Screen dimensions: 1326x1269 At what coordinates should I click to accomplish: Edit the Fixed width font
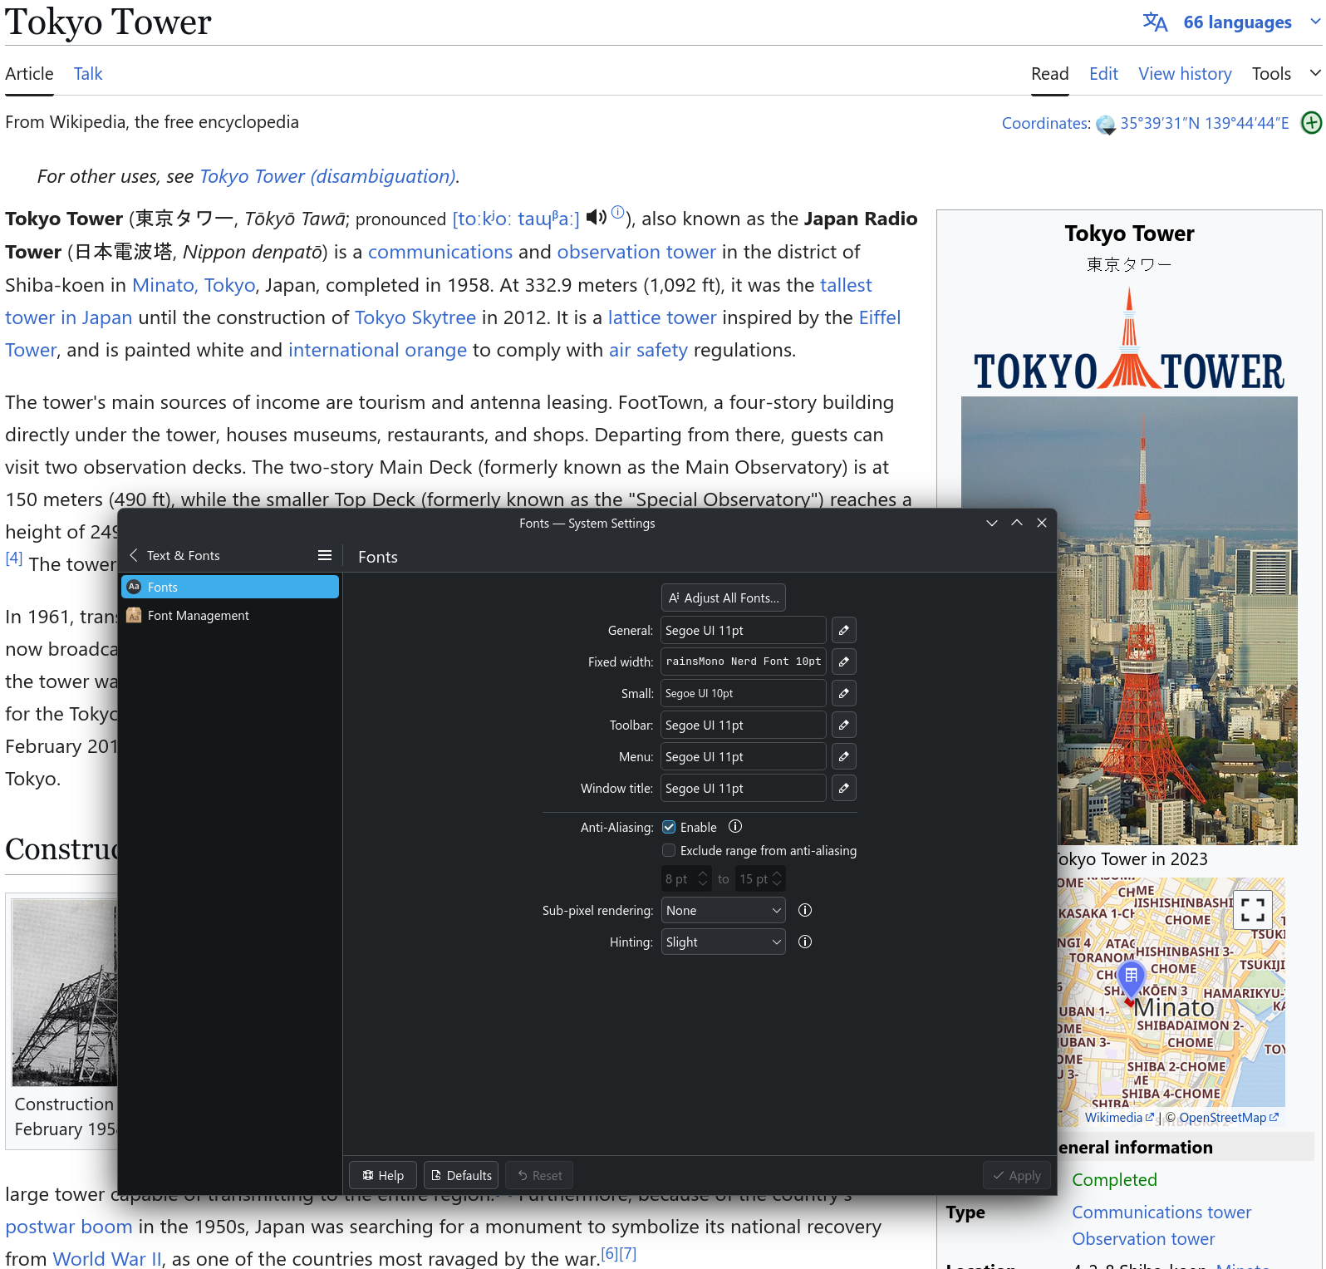pos(843,662)
